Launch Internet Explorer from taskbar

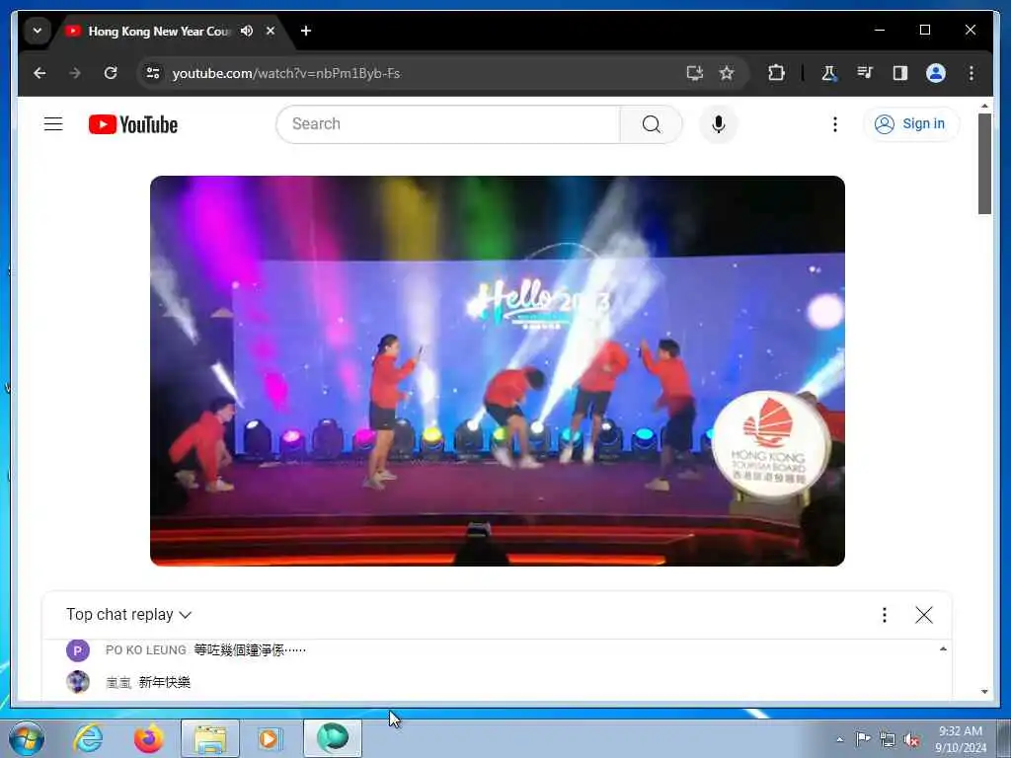click(88, 738)
